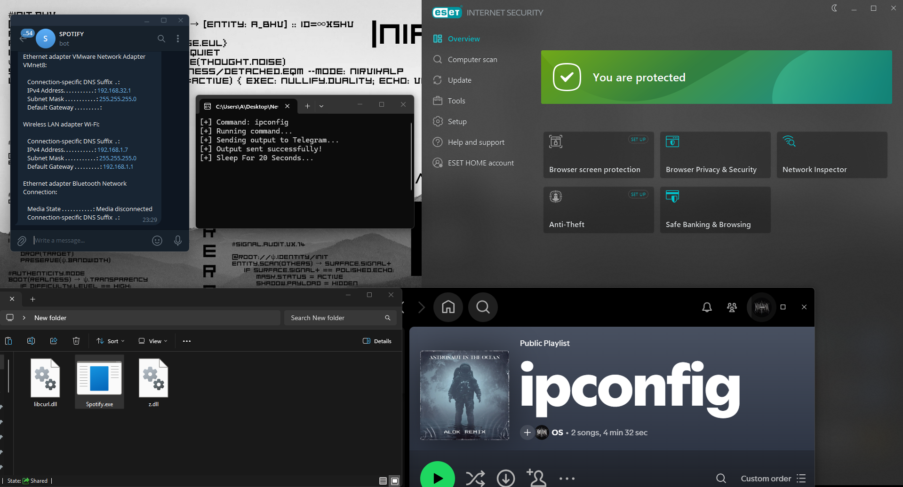
Task: Click SET UP badge on Browser screen protection
Action: (x=638, y=139)
